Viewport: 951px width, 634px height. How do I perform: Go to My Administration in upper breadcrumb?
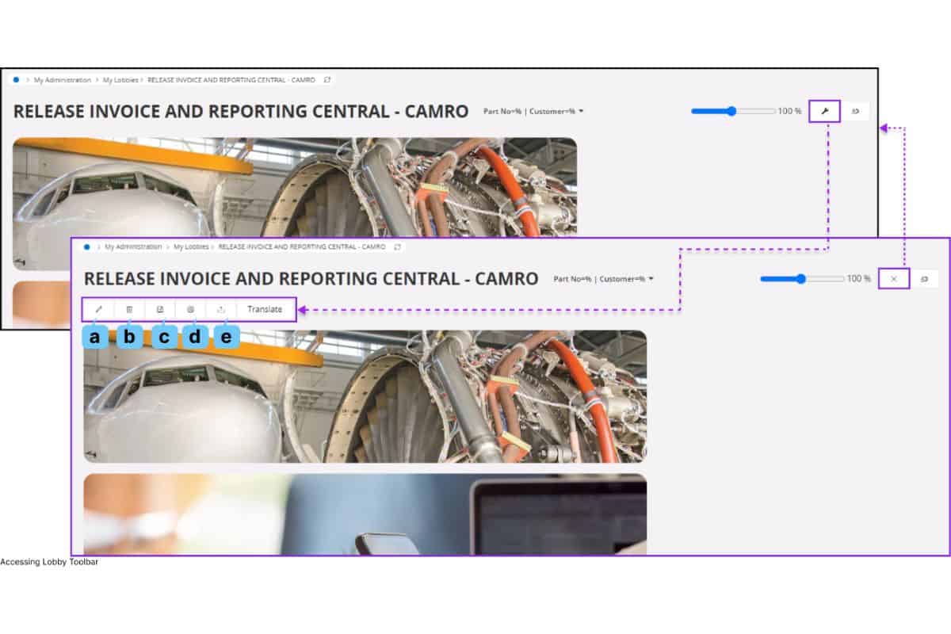(62, 80)
